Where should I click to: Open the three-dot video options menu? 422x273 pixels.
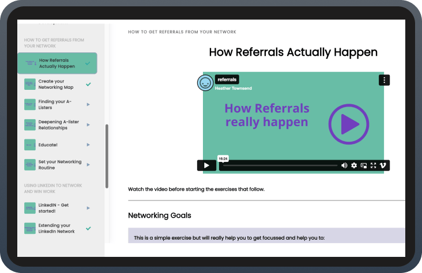385,80
